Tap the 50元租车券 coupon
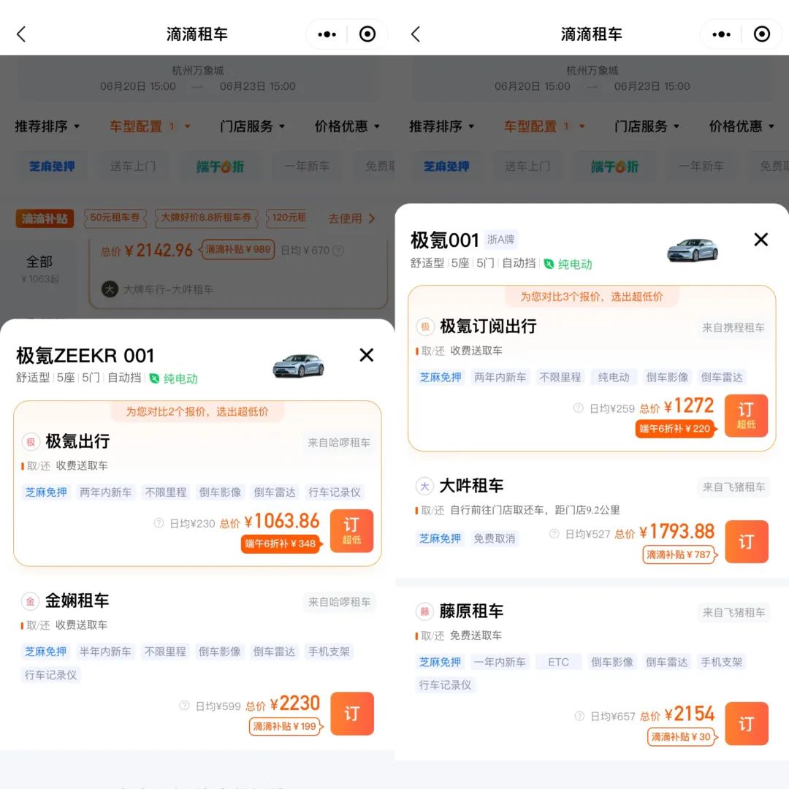 pos(115,218)
